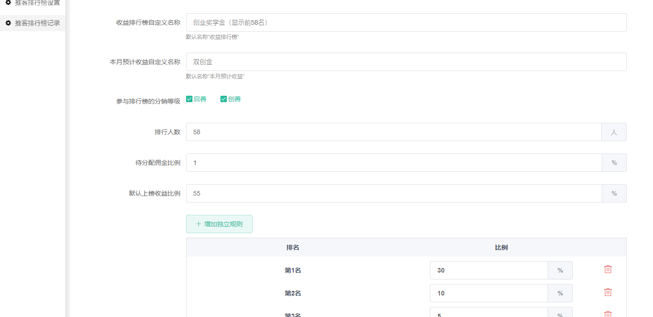Click the % suffix of 待分配佣金比例
This screenshot has width=653, height=317.
coord(614,163)
